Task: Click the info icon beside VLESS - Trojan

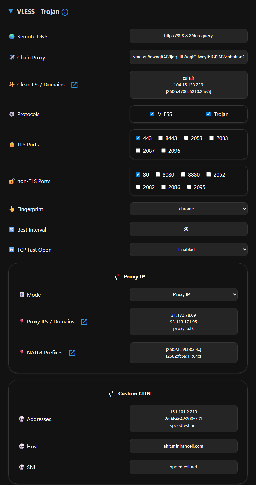Action: [x=65, y=11]
